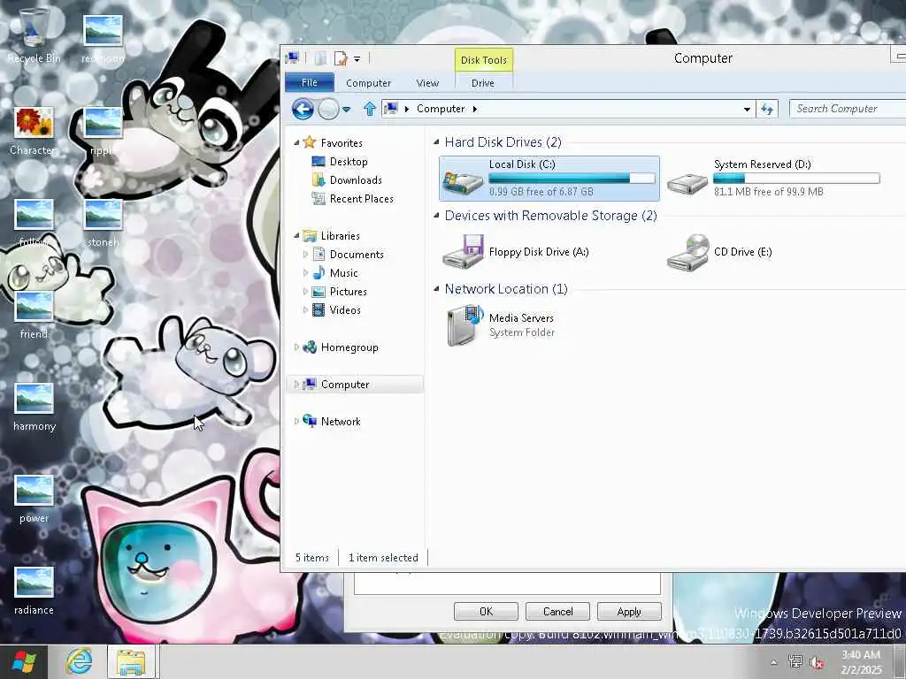906x679 pixels.
Task: Select System Reserved (D:) drive
Action: [x=773, y=178]
